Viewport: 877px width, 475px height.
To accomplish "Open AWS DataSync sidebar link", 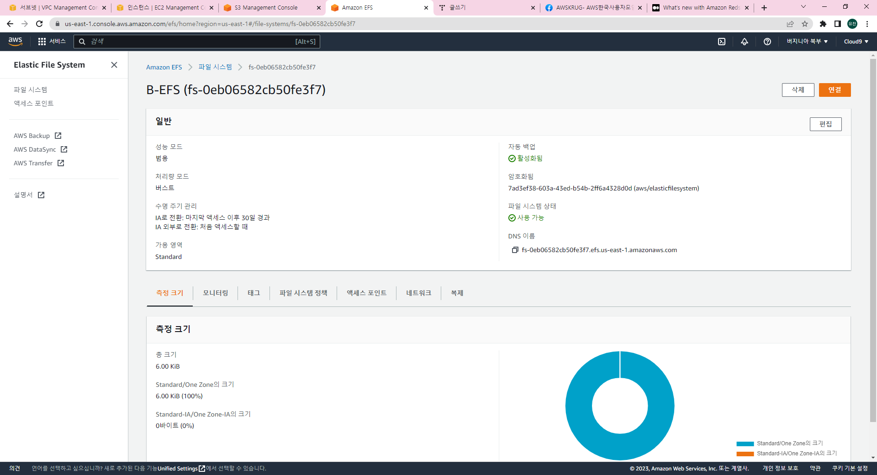I will tap(35, 149).
